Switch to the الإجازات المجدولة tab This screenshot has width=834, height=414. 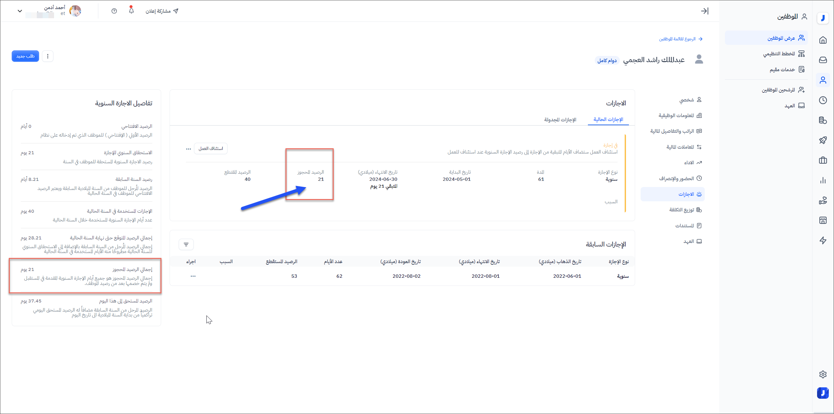tap(560, 120)
